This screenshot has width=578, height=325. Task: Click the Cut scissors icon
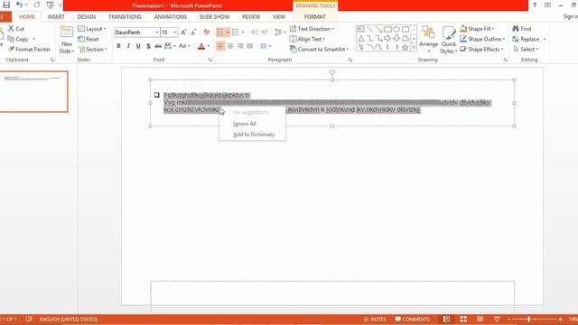(x=11, y=28)
